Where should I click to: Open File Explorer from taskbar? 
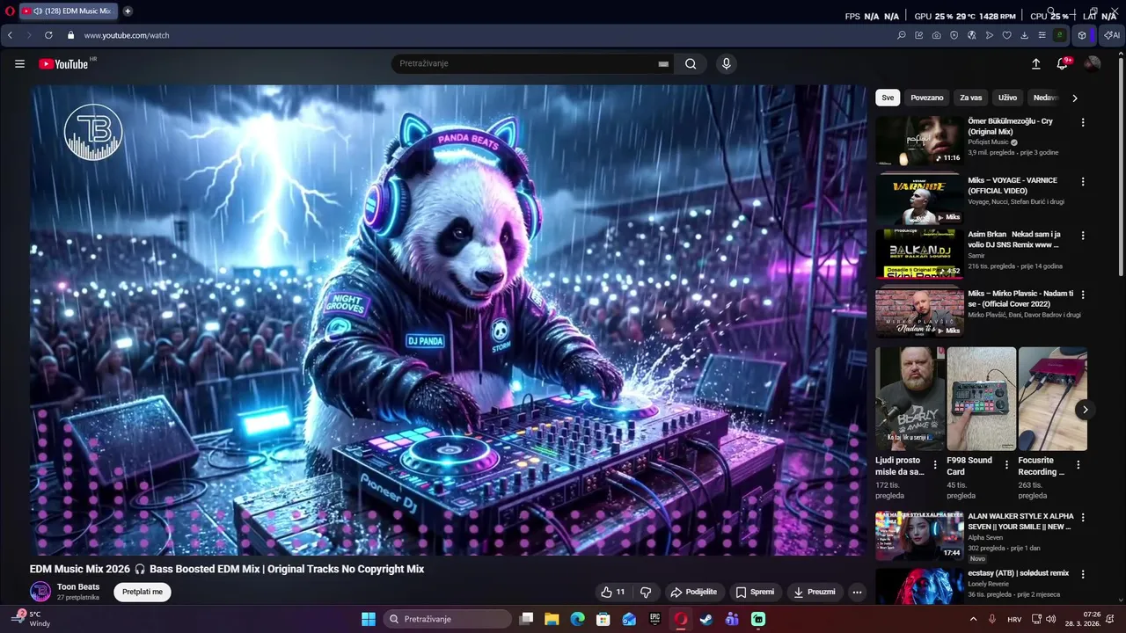click(x=552, y=619)
